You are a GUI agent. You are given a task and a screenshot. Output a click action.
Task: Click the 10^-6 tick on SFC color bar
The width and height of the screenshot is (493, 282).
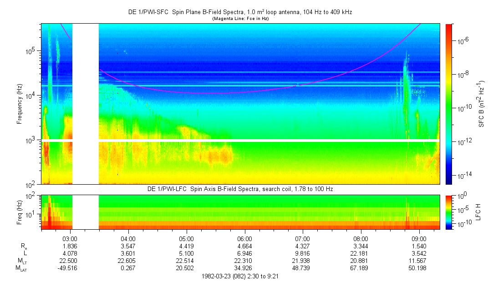463,41
